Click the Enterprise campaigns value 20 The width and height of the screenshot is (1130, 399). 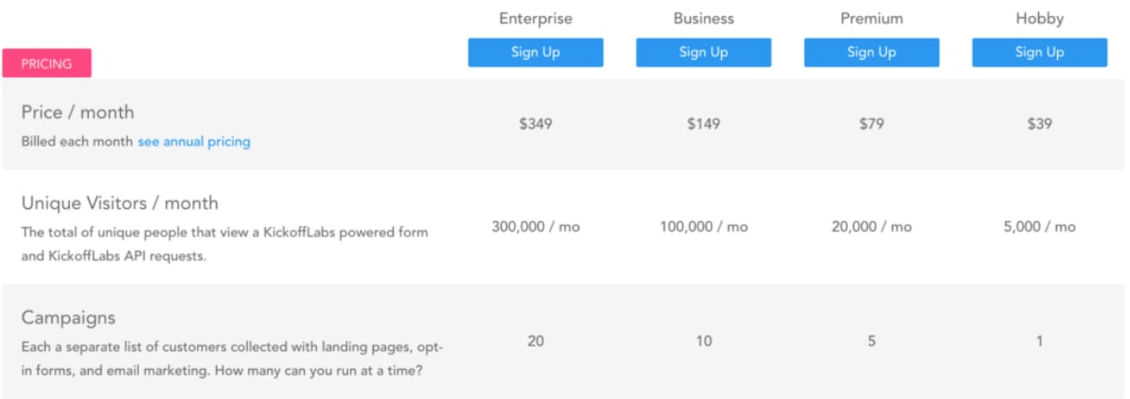coord(536,340)
